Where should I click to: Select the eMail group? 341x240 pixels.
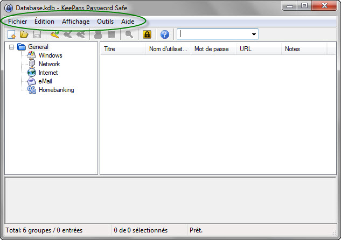click(45, 81)
